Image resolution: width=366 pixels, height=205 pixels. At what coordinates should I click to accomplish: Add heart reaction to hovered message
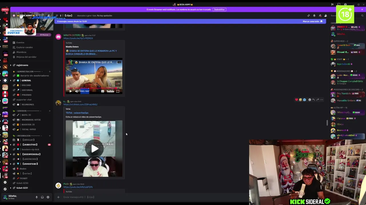297,100
